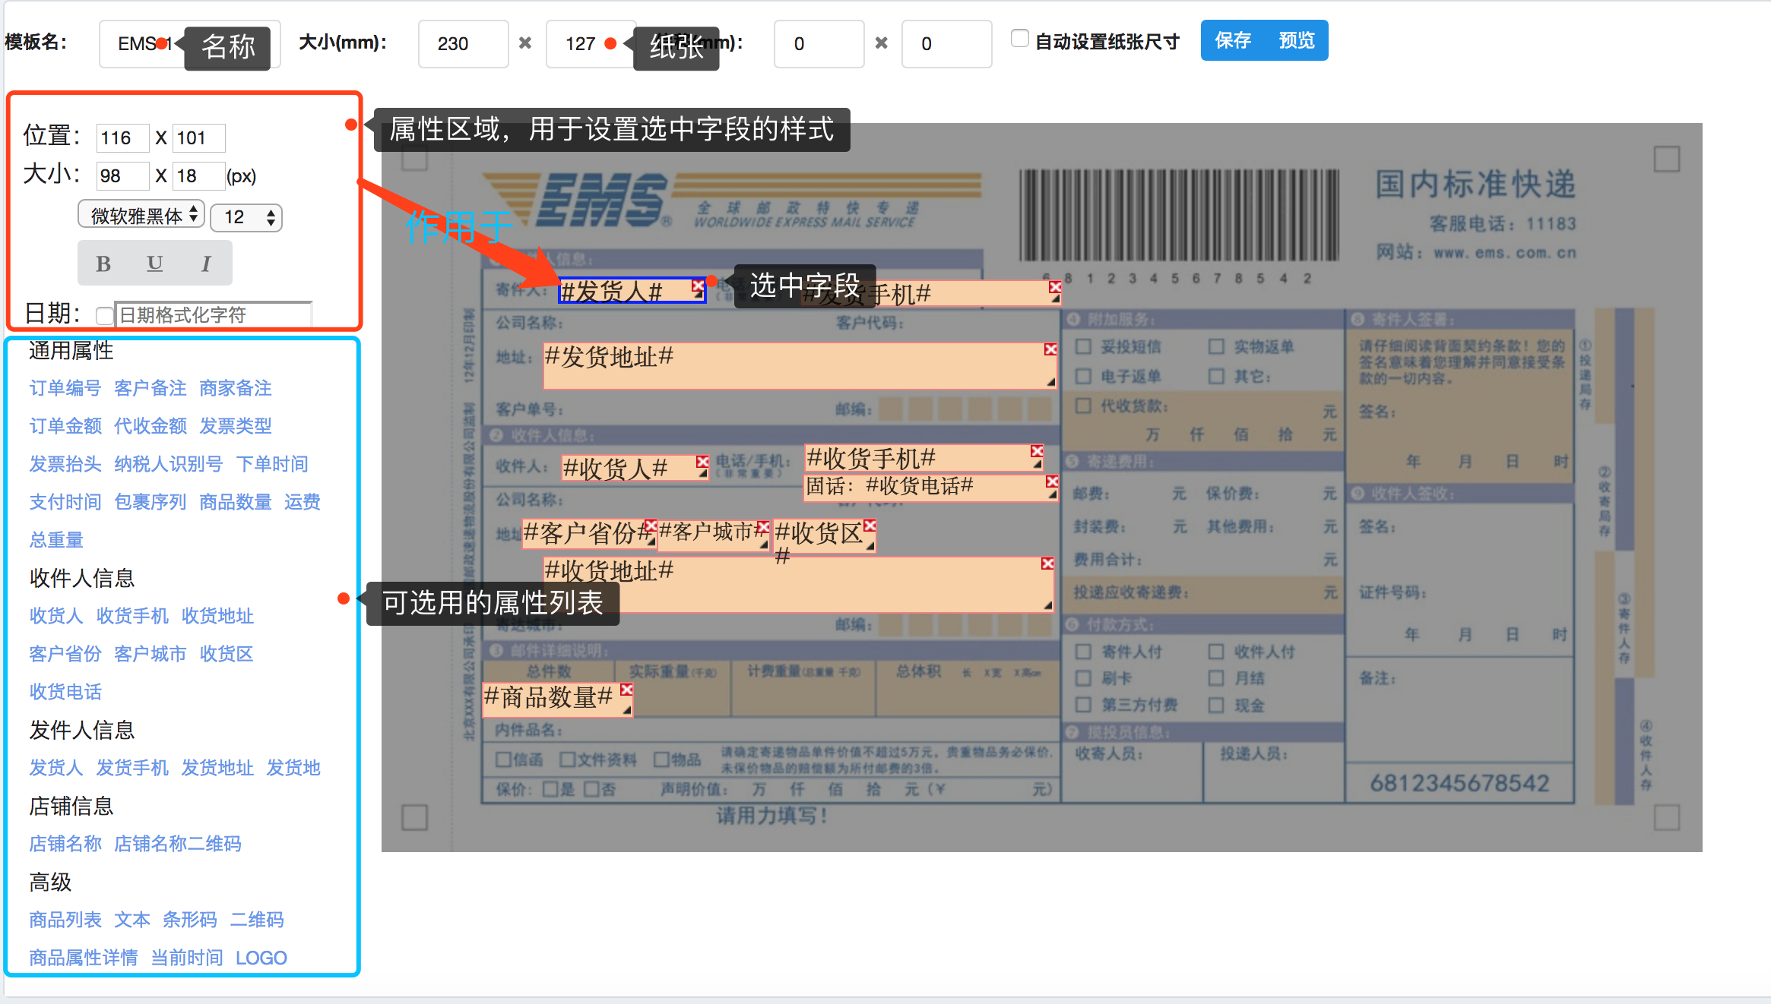Focus the 模板名 input field

click(x=189, y=44)
